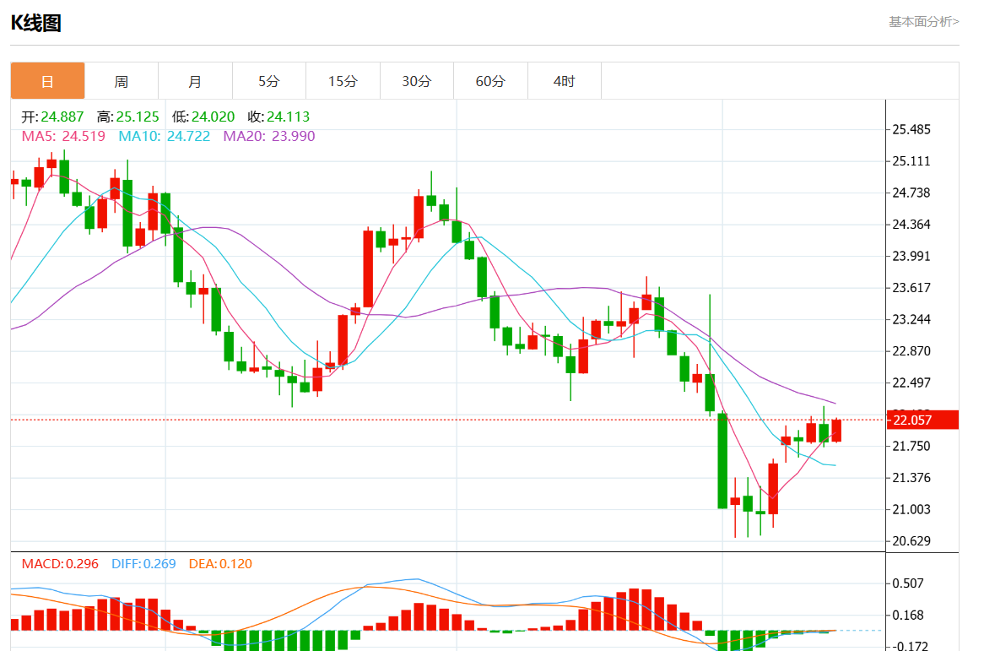Click the 21.003 price axis label
This screenshot has width=984, height=651.
[x=911, y=509]
